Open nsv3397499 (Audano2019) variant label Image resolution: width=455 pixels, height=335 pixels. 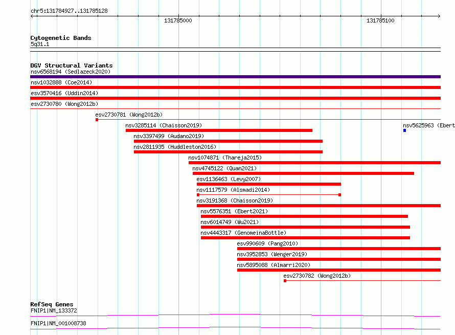169,136
